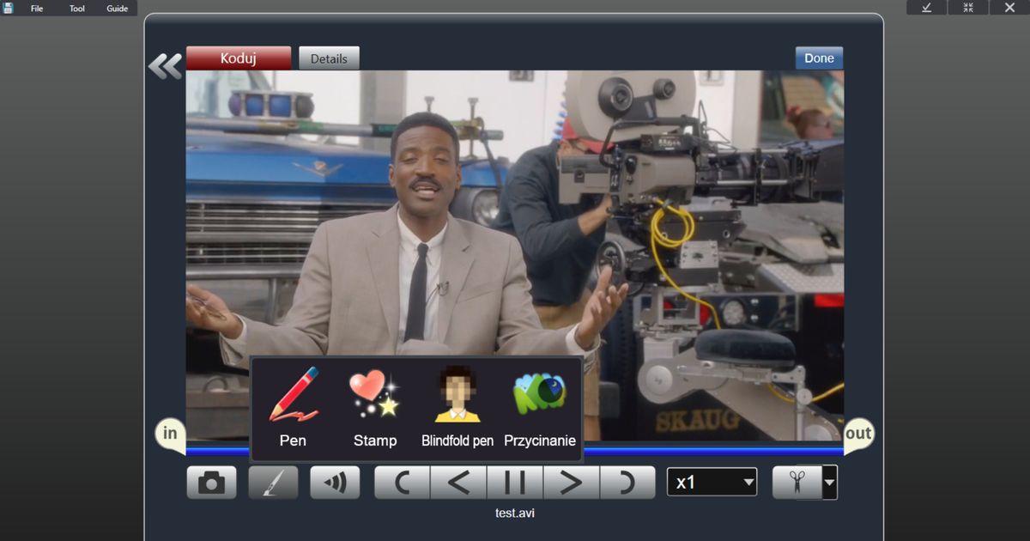Open the File menu
The height and width of the screenshot is (541, 1030).
(x=34, y=8)
